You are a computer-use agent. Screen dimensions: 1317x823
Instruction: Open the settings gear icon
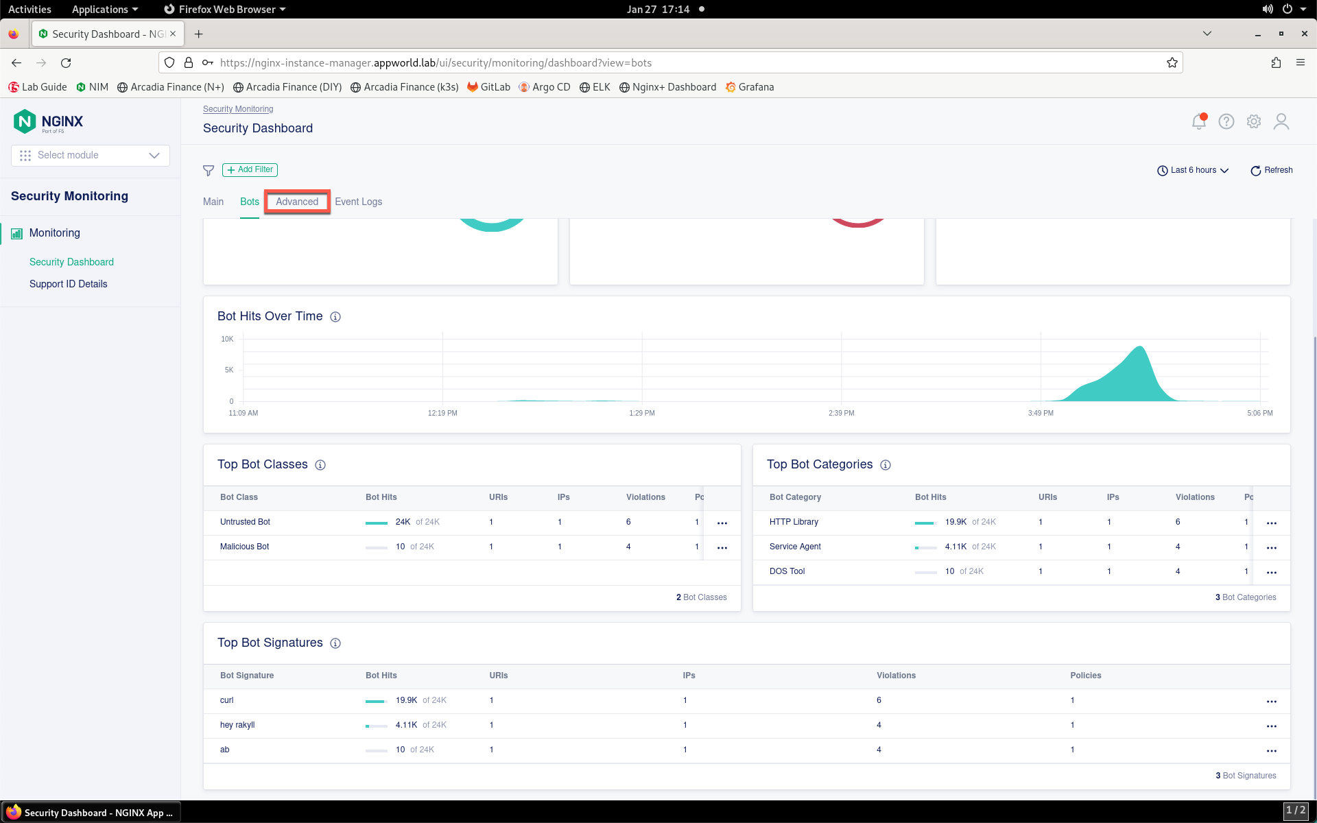(x=1254, y=121)
